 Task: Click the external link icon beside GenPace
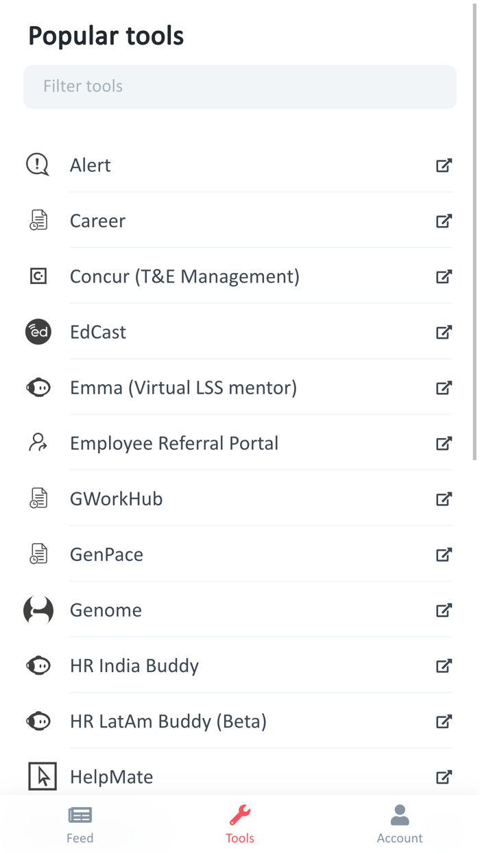[x=444, y=555]
